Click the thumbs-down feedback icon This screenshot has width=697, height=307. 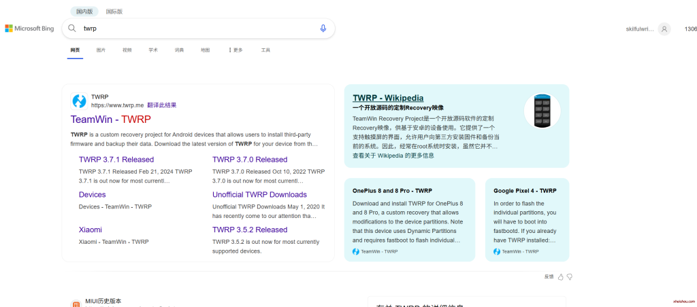click(570, 277)
